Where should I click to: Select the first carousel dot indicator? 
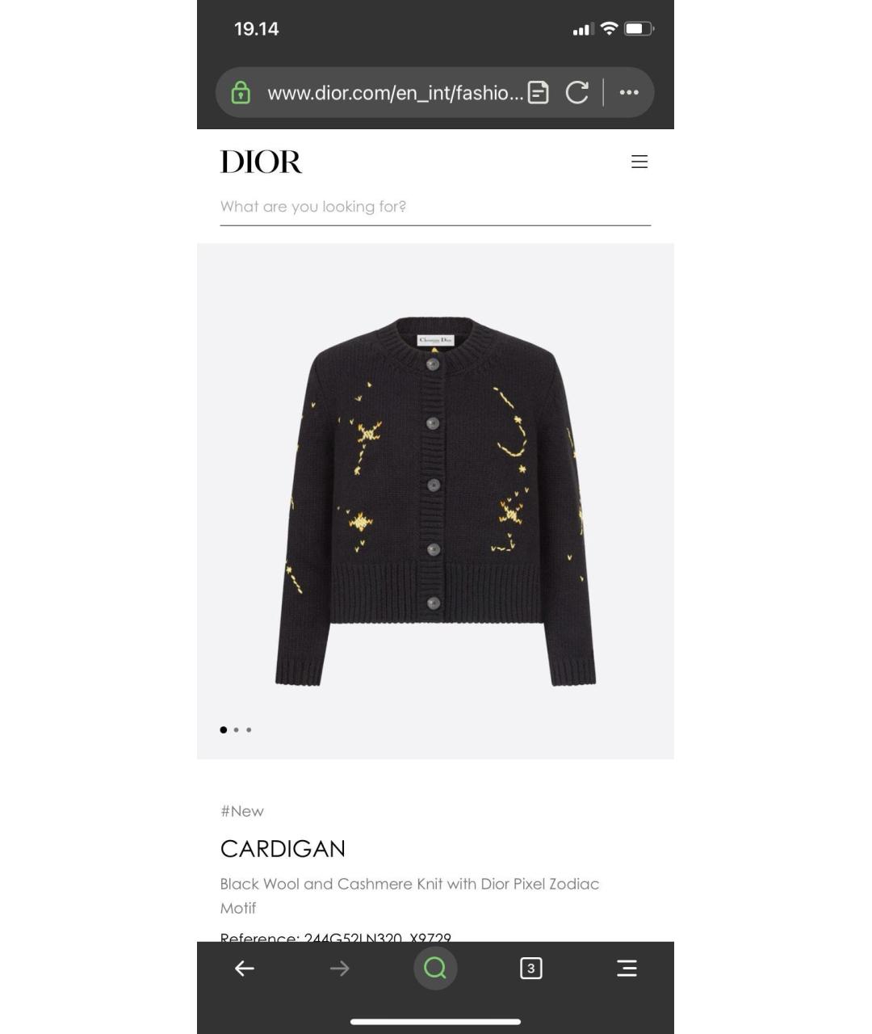point(224,729)
